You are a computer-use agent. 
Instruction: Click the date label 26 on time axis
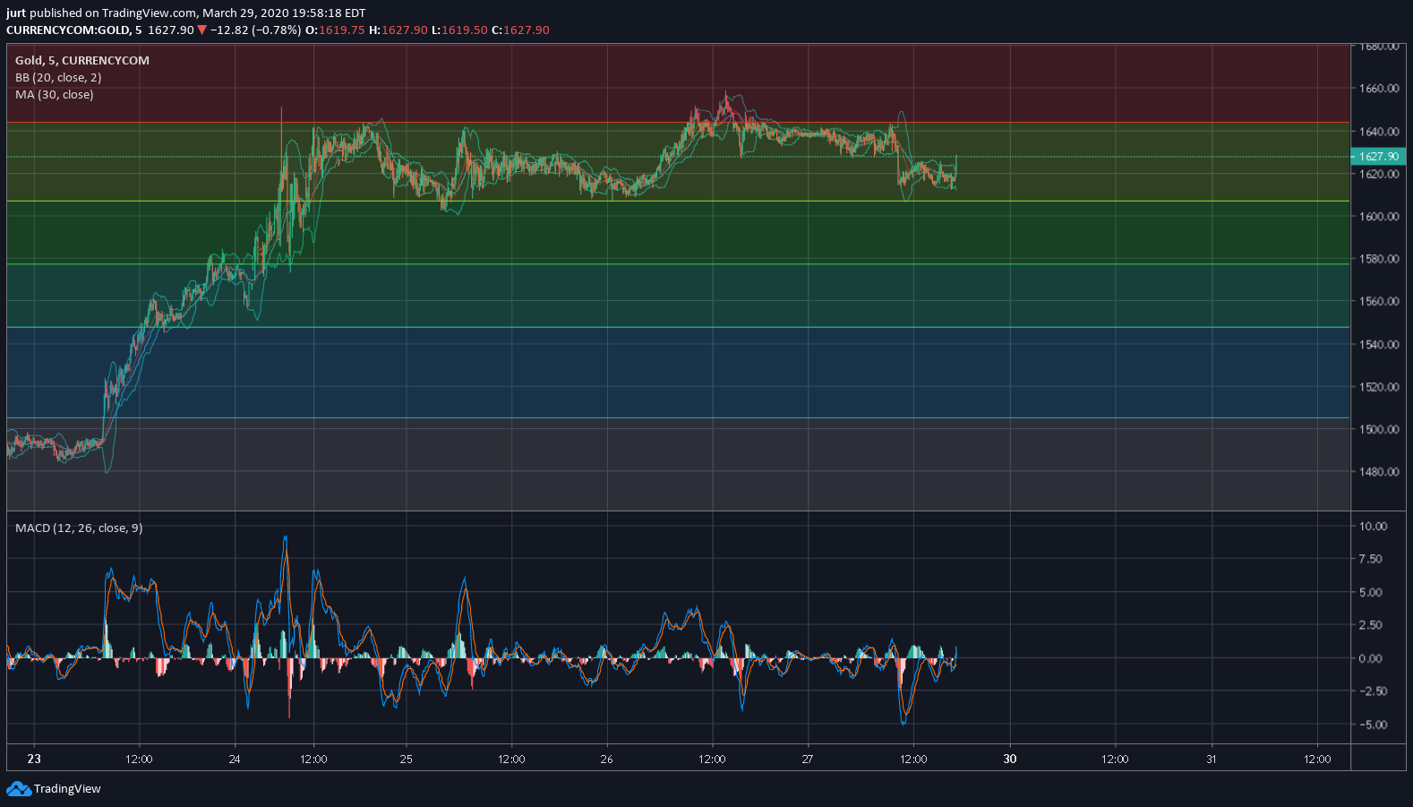point(607,759)
